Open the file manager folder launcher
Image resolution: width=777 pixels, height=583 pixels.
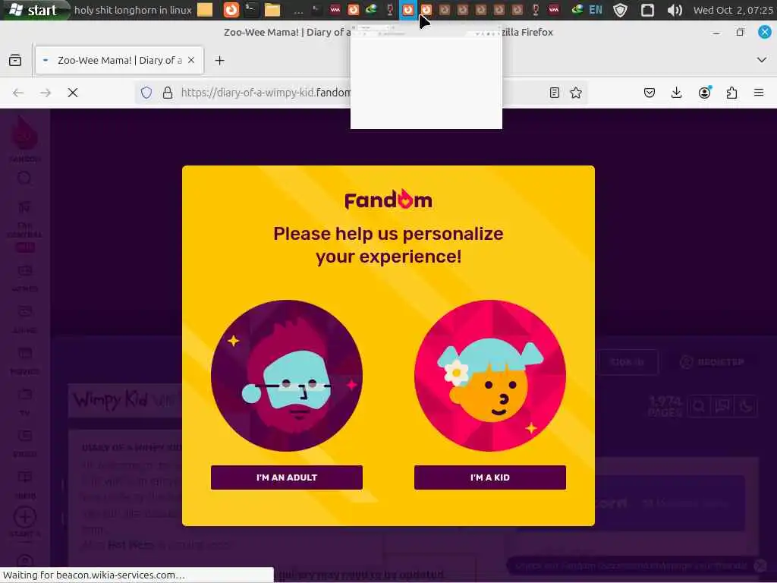tap(272, 9)
